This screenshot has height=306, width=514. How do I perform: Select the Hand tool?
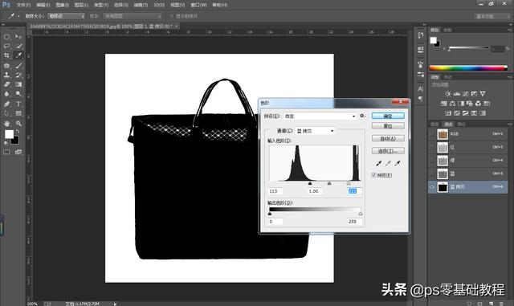click(x=6, y=124)
